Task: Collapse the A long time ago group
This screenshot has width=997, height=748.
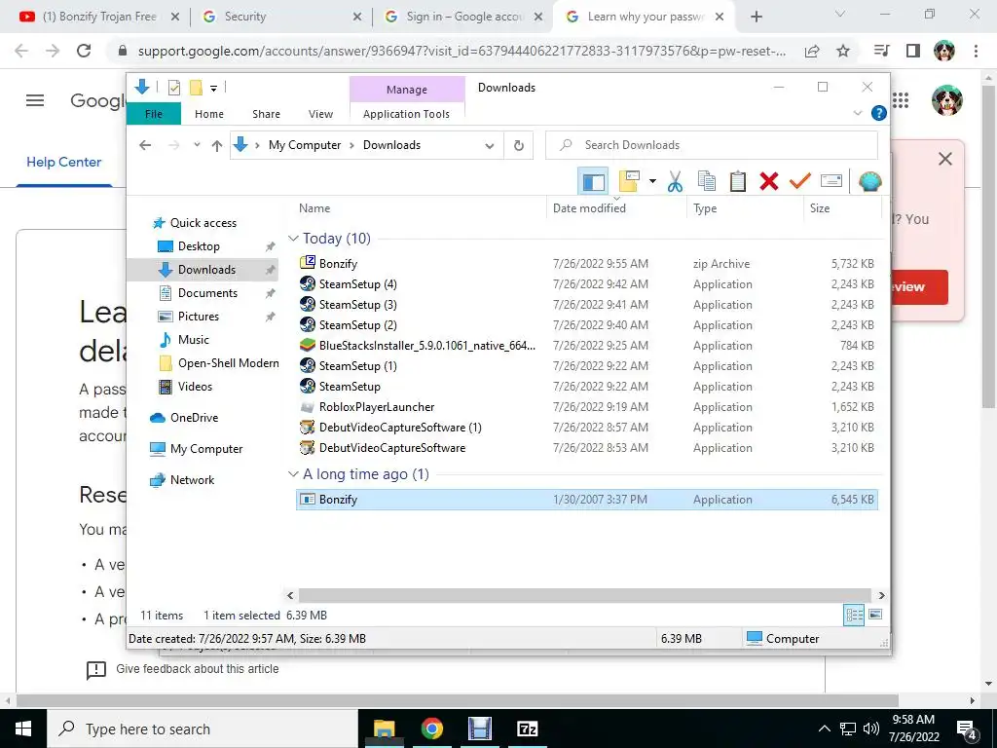Action: (293, 474)
